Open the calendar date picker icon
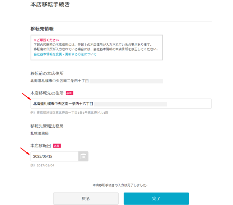Image resolution: width=233 pixels, height=205 pixels. 83,156
